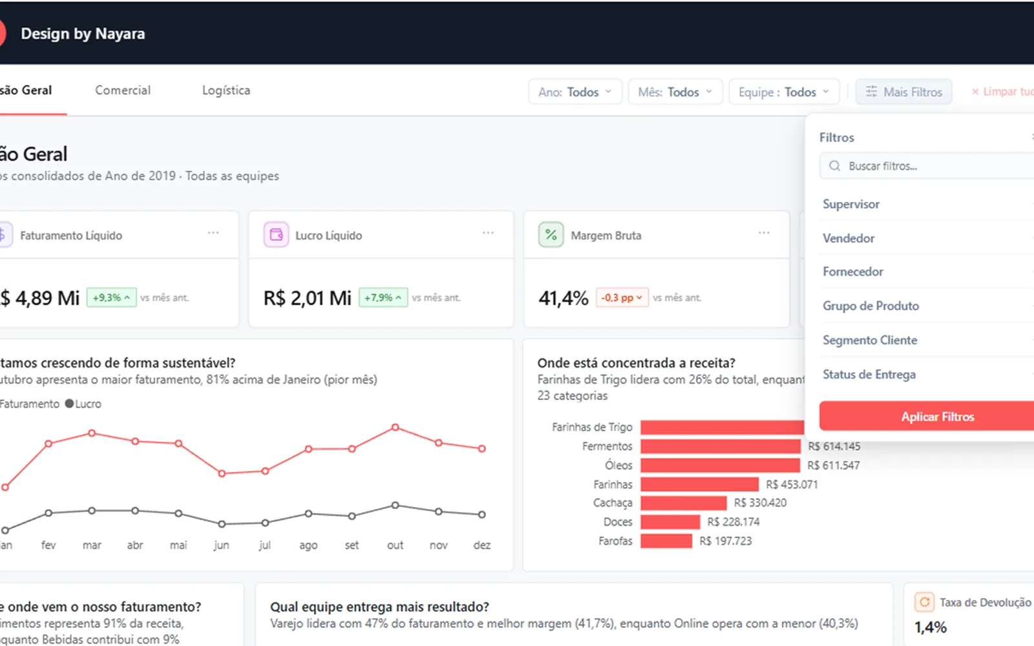This screenshot has width=1034, height=646.
Task: Click the jun data point on Faturamento line
Action: pos(222,474)
